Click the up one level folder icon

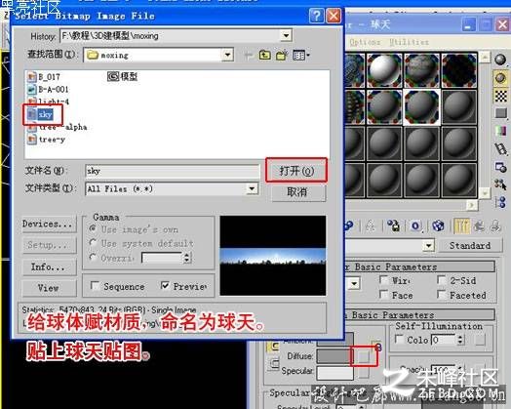pyautogui.click(x=265, y=55)
